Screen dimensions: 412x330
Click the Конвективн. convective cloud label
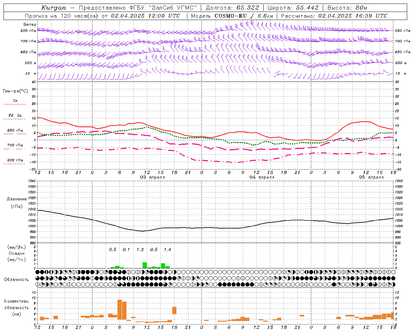click(17, 301)
